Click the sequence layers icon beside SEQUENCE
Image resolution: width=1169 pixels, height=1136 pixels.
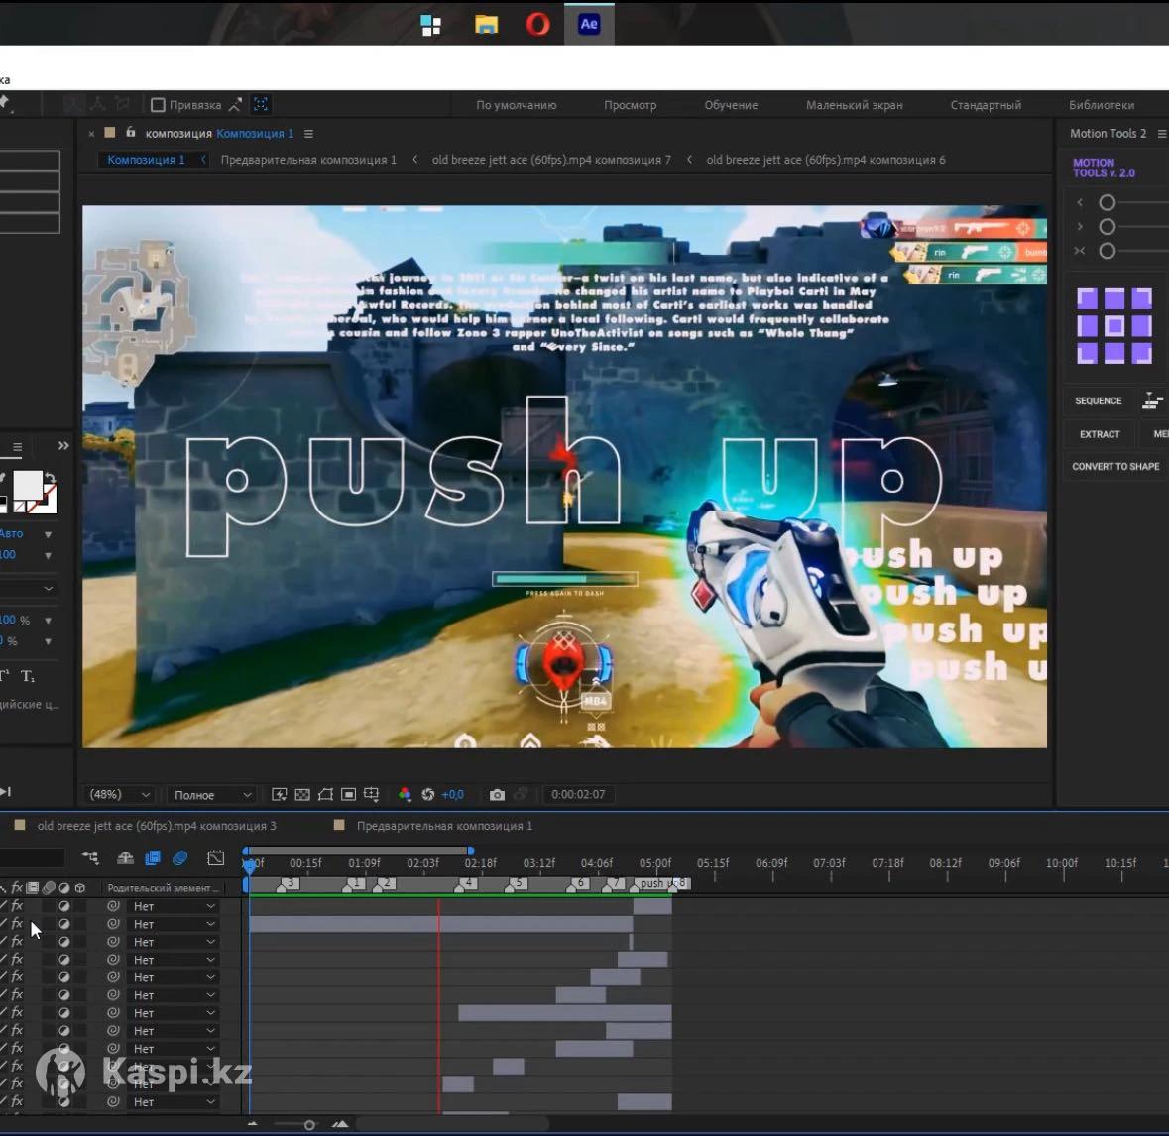click(x=1152, y=401)
